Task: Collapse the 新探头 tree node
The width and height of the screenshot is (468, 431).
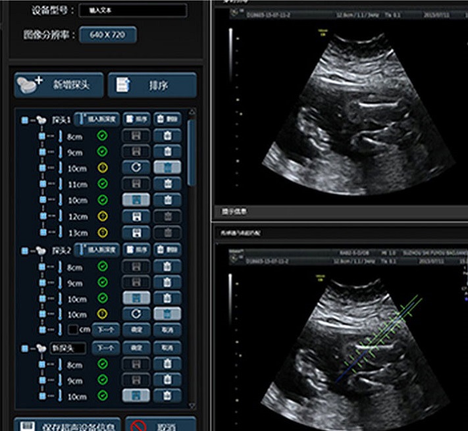Action: tap(24, 348)
